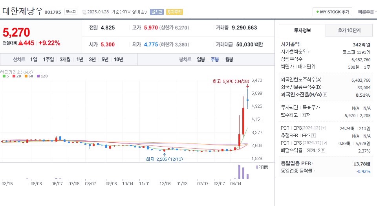Click the 외국인소진율 value 0.51%
Image resolution: width=377 pixels, height=206 pixels.
(363, 95)
